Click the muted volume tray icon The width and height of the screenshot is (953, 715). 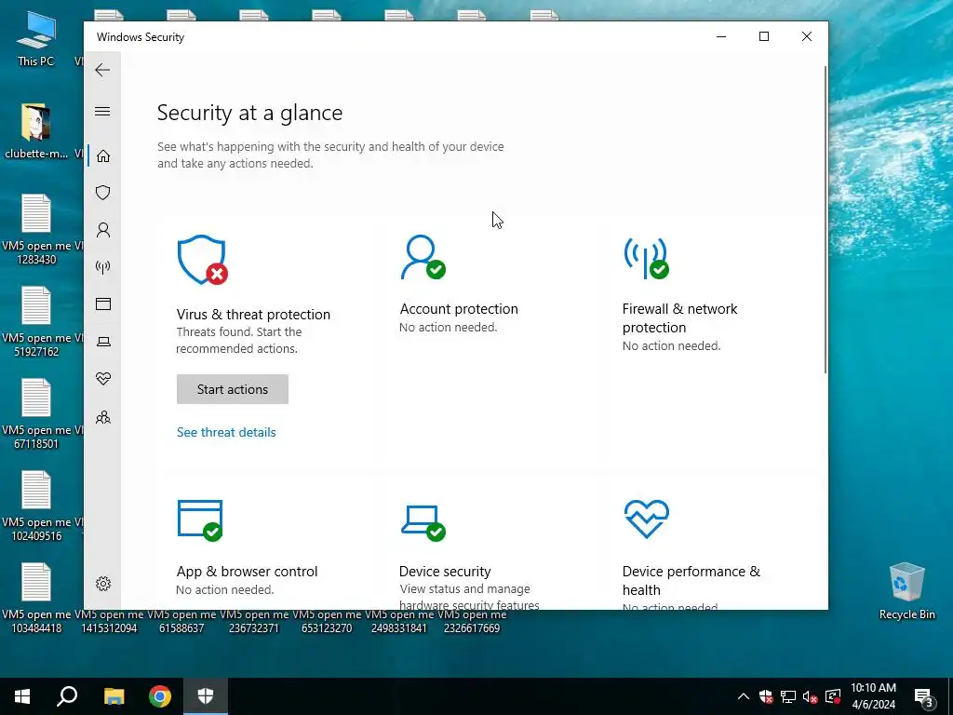[811, 696]
